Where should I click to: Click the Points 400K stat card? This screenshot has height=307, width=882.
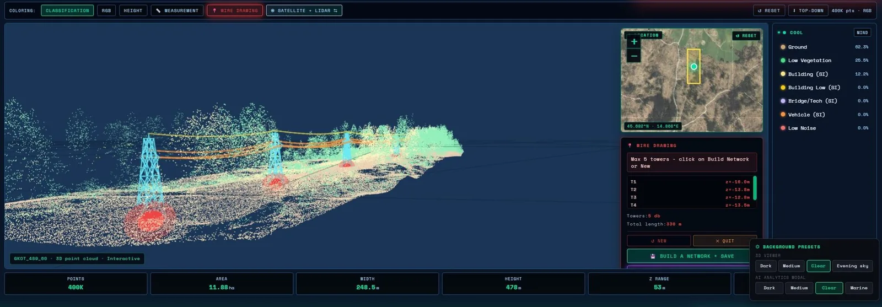coord(76,283)
